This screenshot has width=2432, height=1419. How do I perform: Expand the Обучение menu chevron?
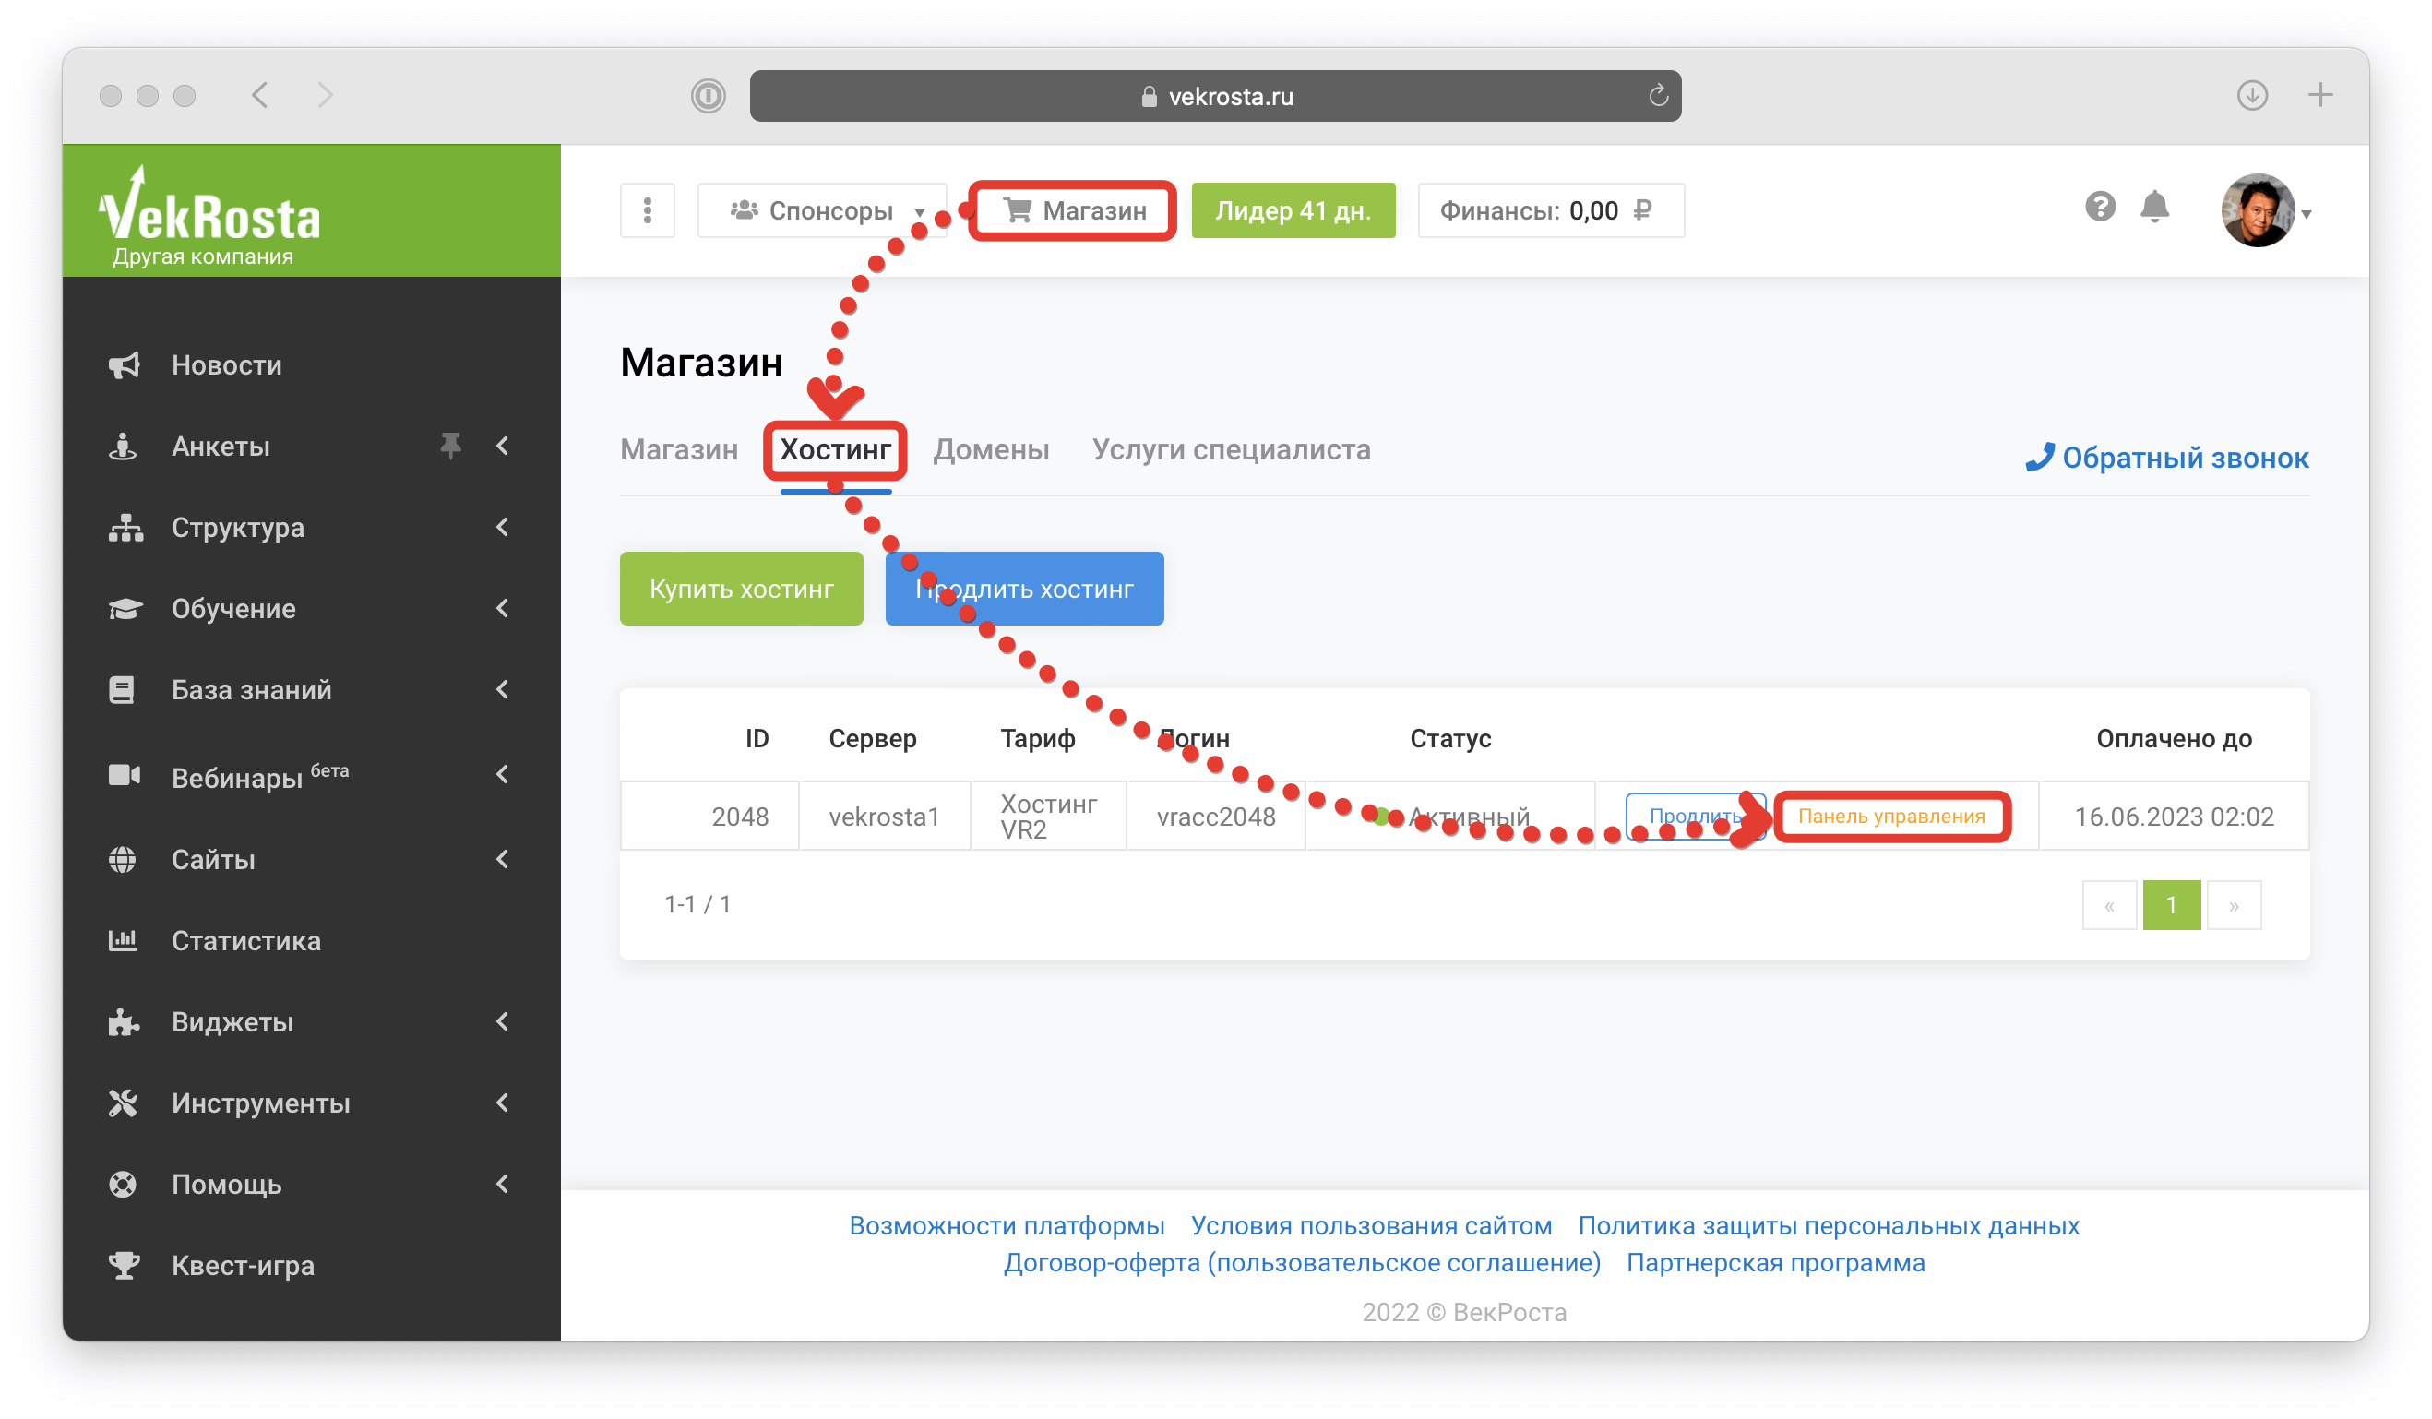click(503, 608)
